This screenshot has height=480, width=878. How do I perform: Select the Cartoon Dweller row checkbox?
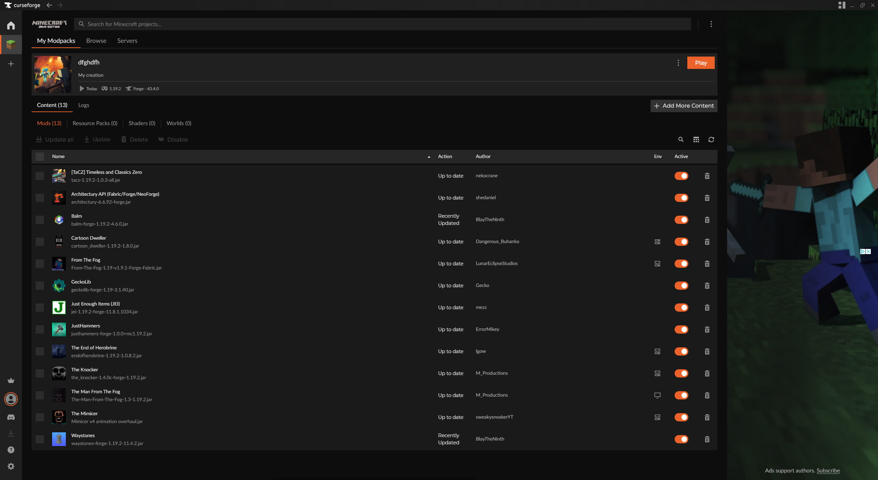click(x=40, y=242)
